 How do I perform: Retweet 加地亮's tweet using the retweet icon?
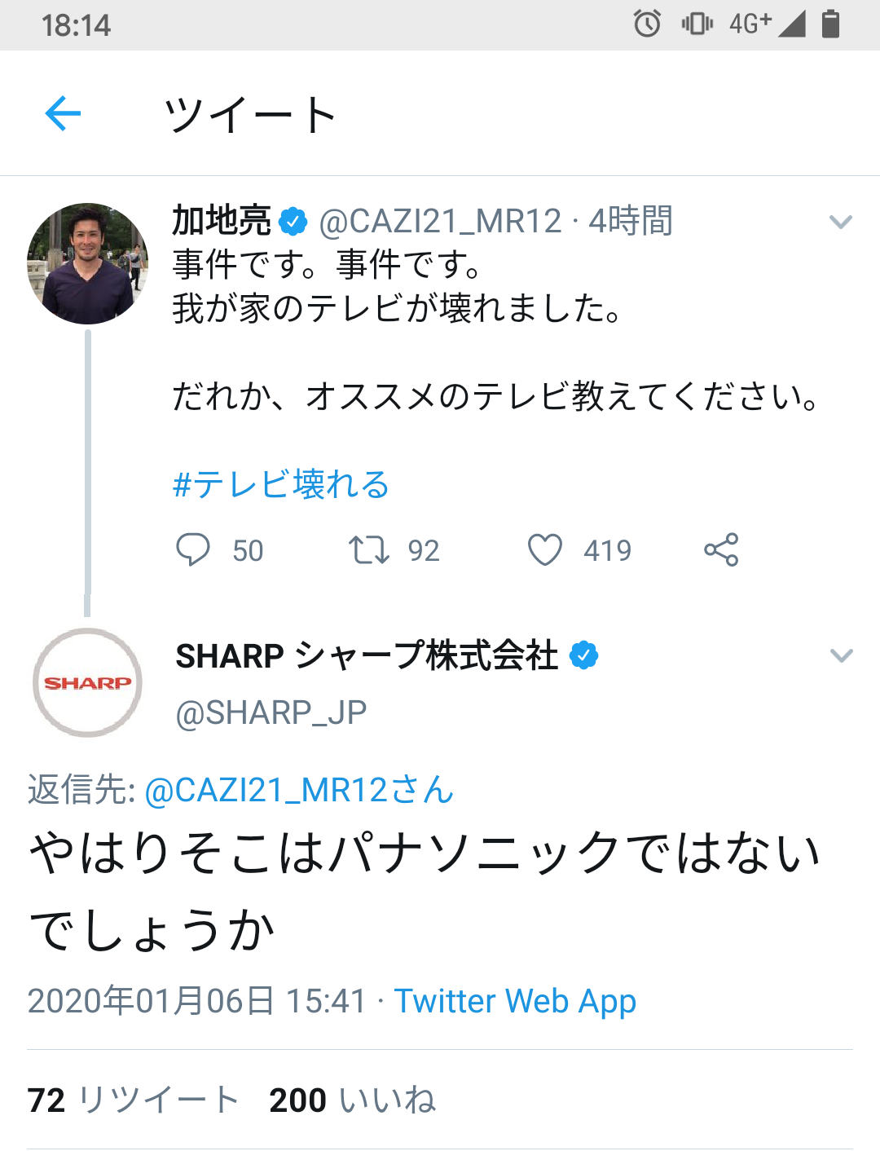tap(369, 549)
